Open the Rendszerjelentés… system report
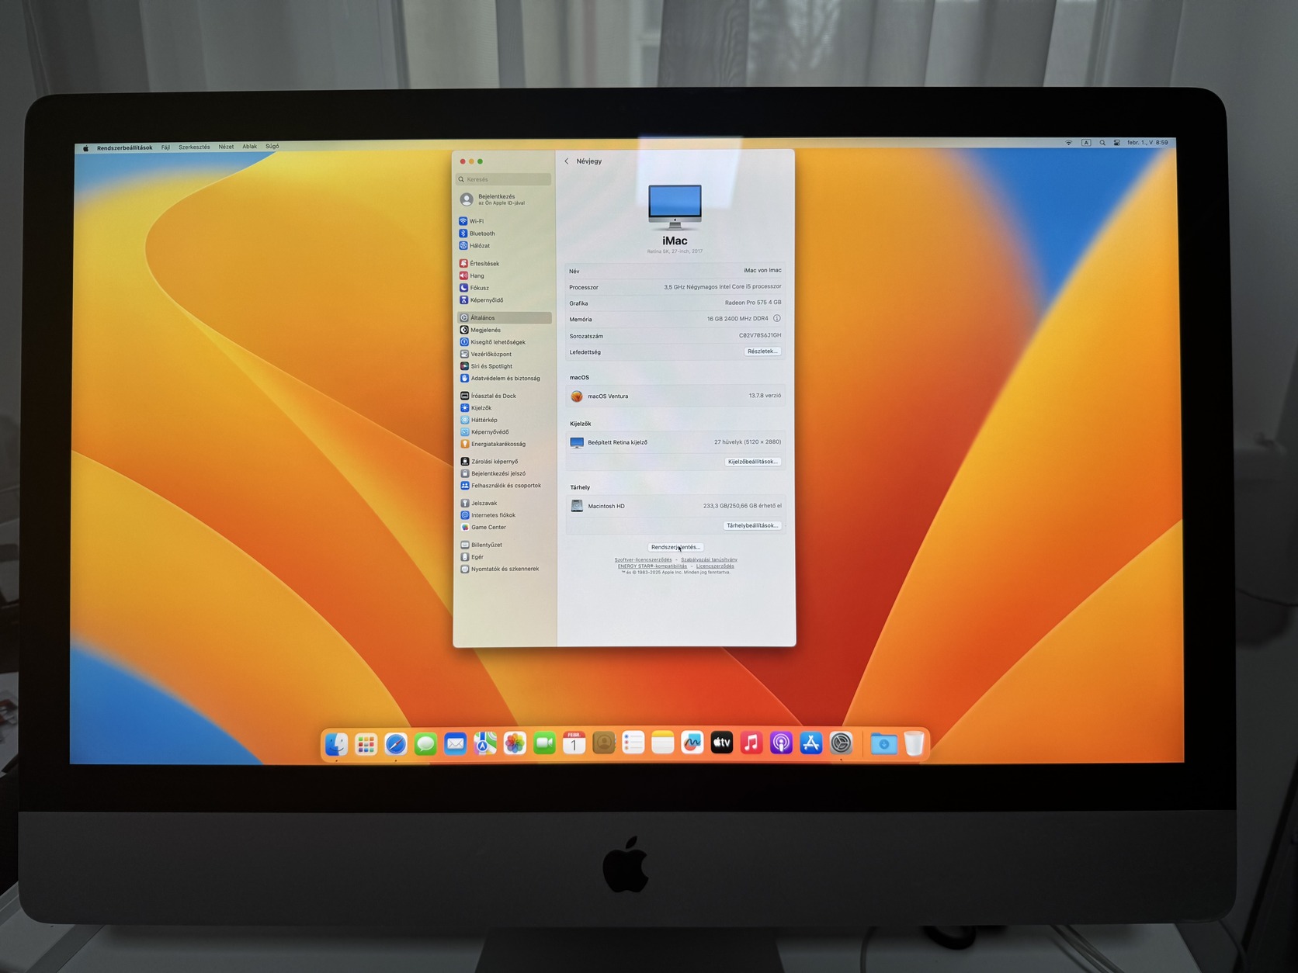The image size is (1298, 973). (675, 547)
